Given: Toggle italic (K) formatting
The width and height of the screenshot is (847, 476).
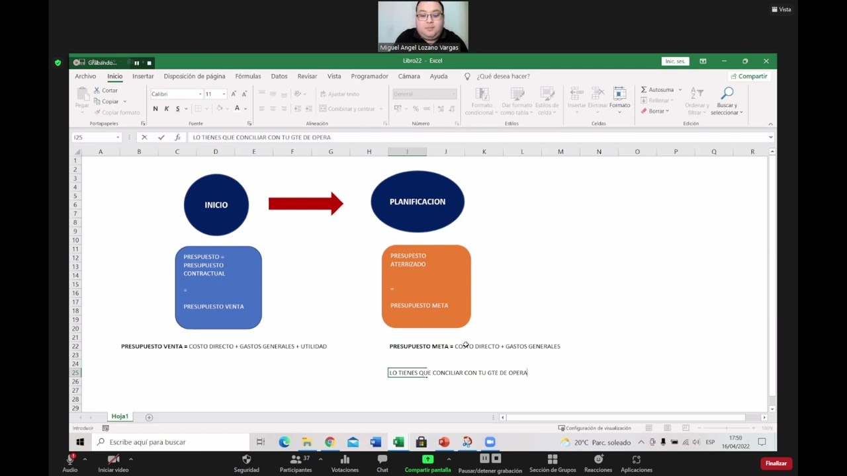Looking at the screenshot, I should tap(167, 108).
